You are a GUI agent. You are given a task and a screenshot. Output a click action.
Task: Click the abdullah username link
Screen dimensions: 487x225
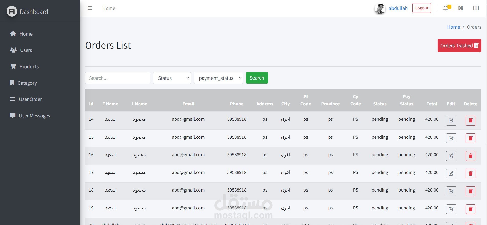point(398,8)
